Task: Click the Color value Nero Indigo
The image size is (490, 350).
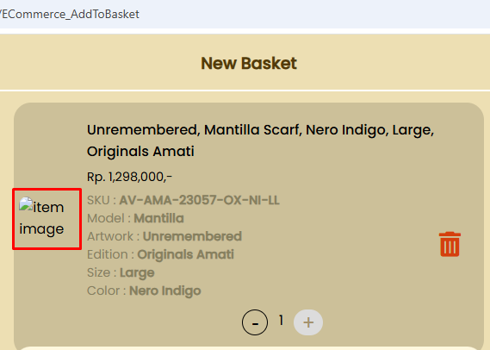Action: (x=165, y=291)
